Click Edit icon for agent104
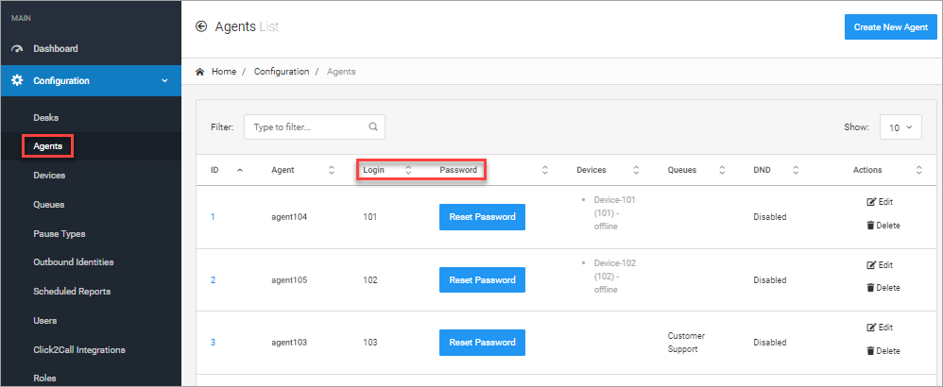 click(x=871, y=202)
